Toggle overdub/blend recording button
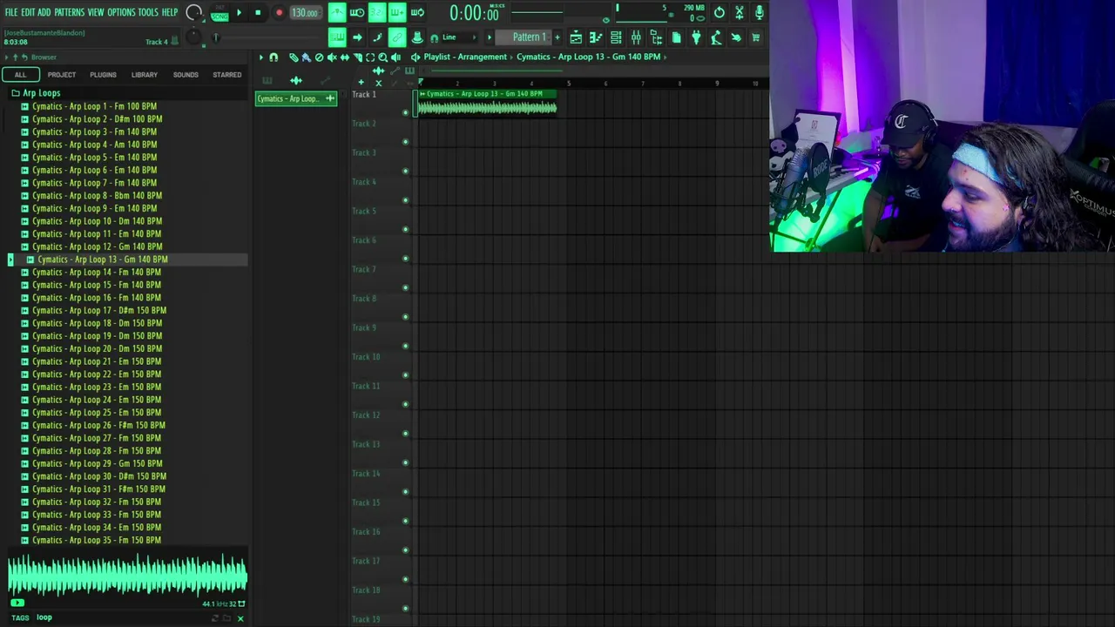Screen dimensions: 1115x627 [x=397, y=12]
